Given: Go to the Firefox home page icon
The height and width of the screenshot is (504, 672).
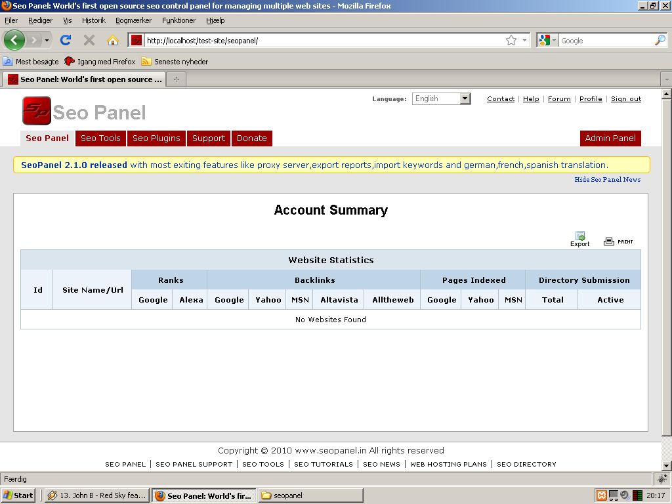Looking at the screenshot, I should click(x=113, y=40).
